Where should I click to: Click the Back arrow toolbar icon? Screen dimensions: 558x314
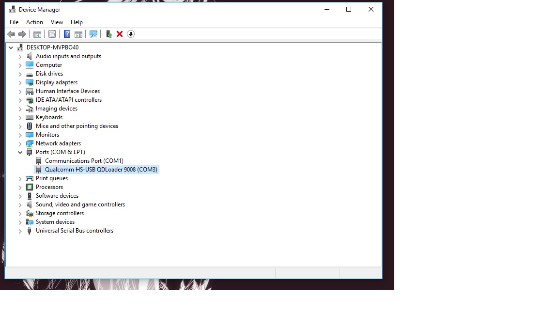12,34
